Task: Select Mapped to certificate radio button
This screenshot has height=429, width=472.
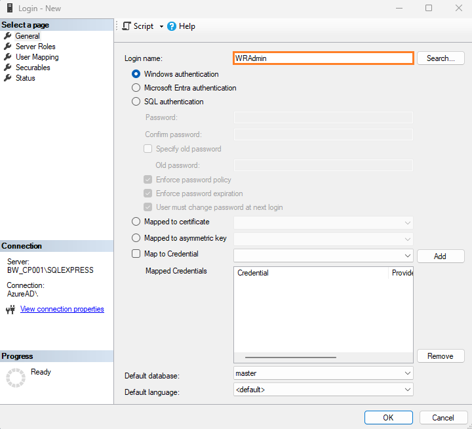Action: [136, 222]
